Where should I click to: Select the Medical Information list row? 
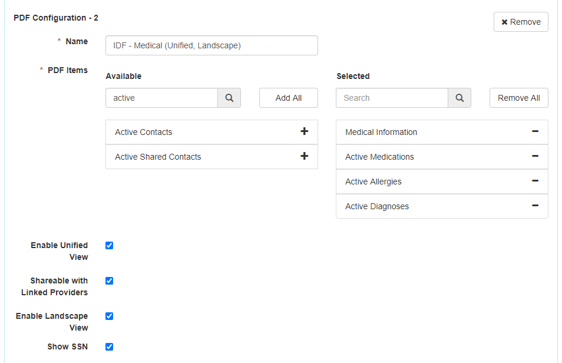pyautogui.click(x=424, y=131)
